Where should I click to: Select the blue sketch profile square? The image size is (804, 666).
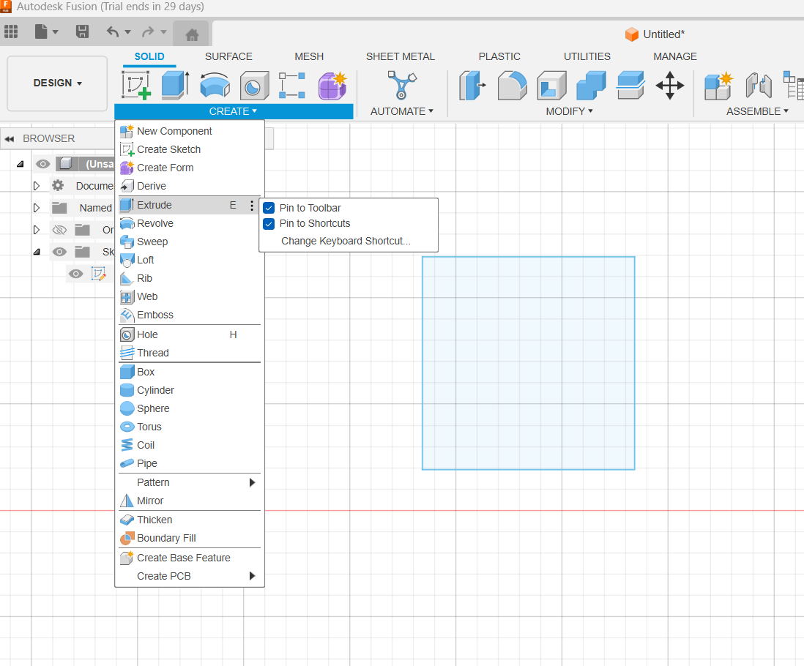528,363
